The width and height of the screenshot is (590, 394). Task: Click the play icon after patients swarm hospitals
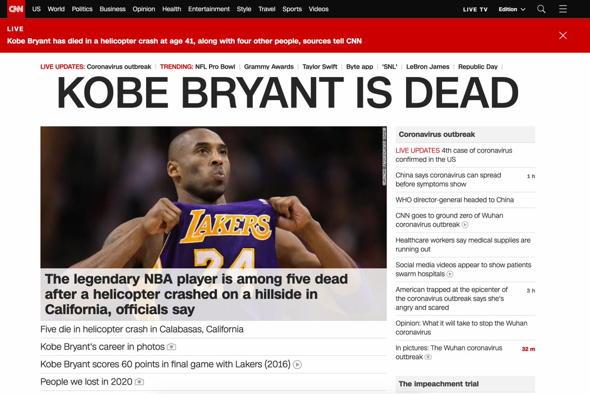450,274
